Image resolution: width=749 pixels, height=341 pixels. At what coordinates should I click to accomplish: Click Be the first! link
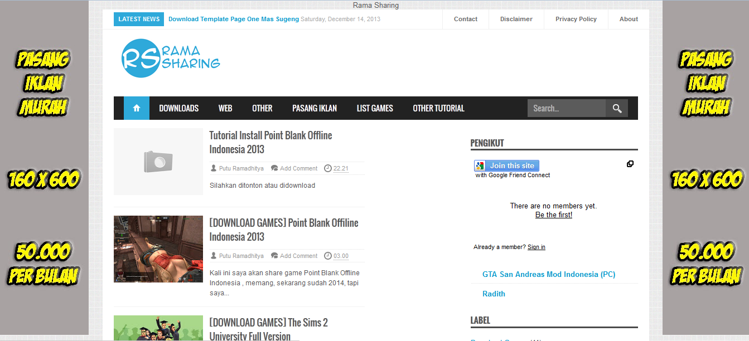[554, 215]
